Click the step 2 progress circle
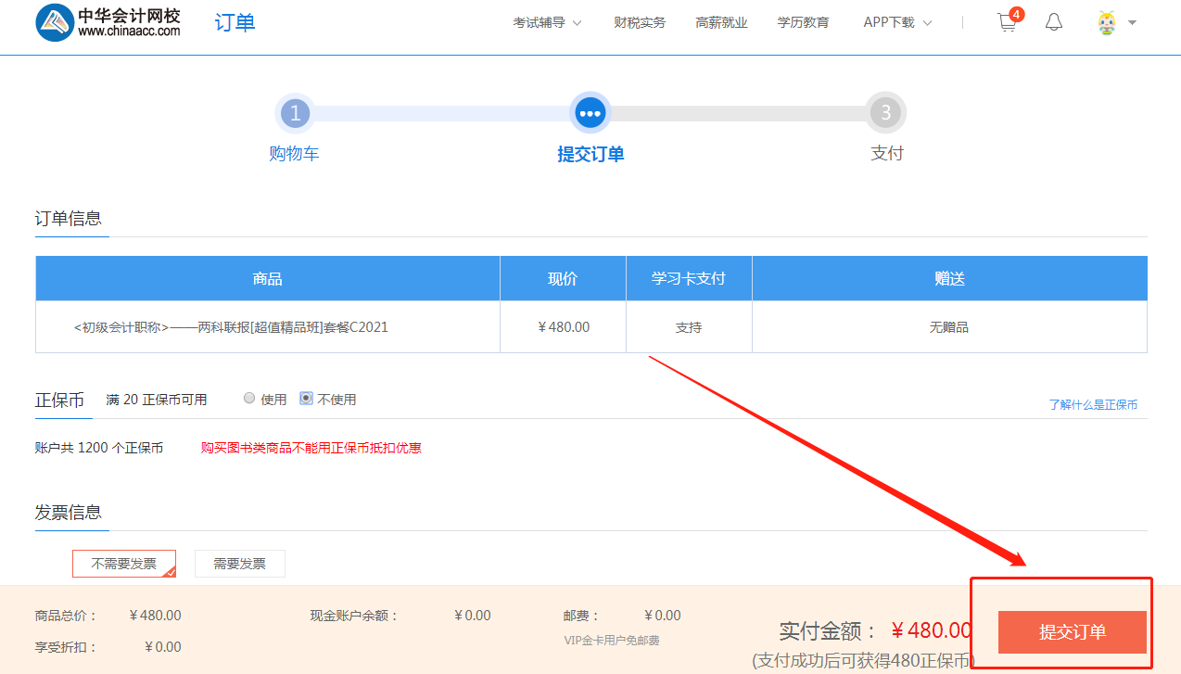This screenshot has height=674, width=1181. 590,114
